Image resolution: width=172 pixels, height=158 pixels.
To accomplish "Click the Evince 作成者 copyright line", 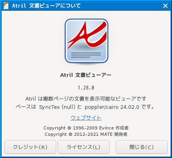I will pos(86,128).
